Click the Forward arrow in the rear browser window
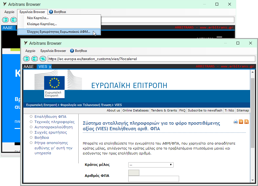Image resolution: width=258 pixels, height=186 pixels. 14,20
